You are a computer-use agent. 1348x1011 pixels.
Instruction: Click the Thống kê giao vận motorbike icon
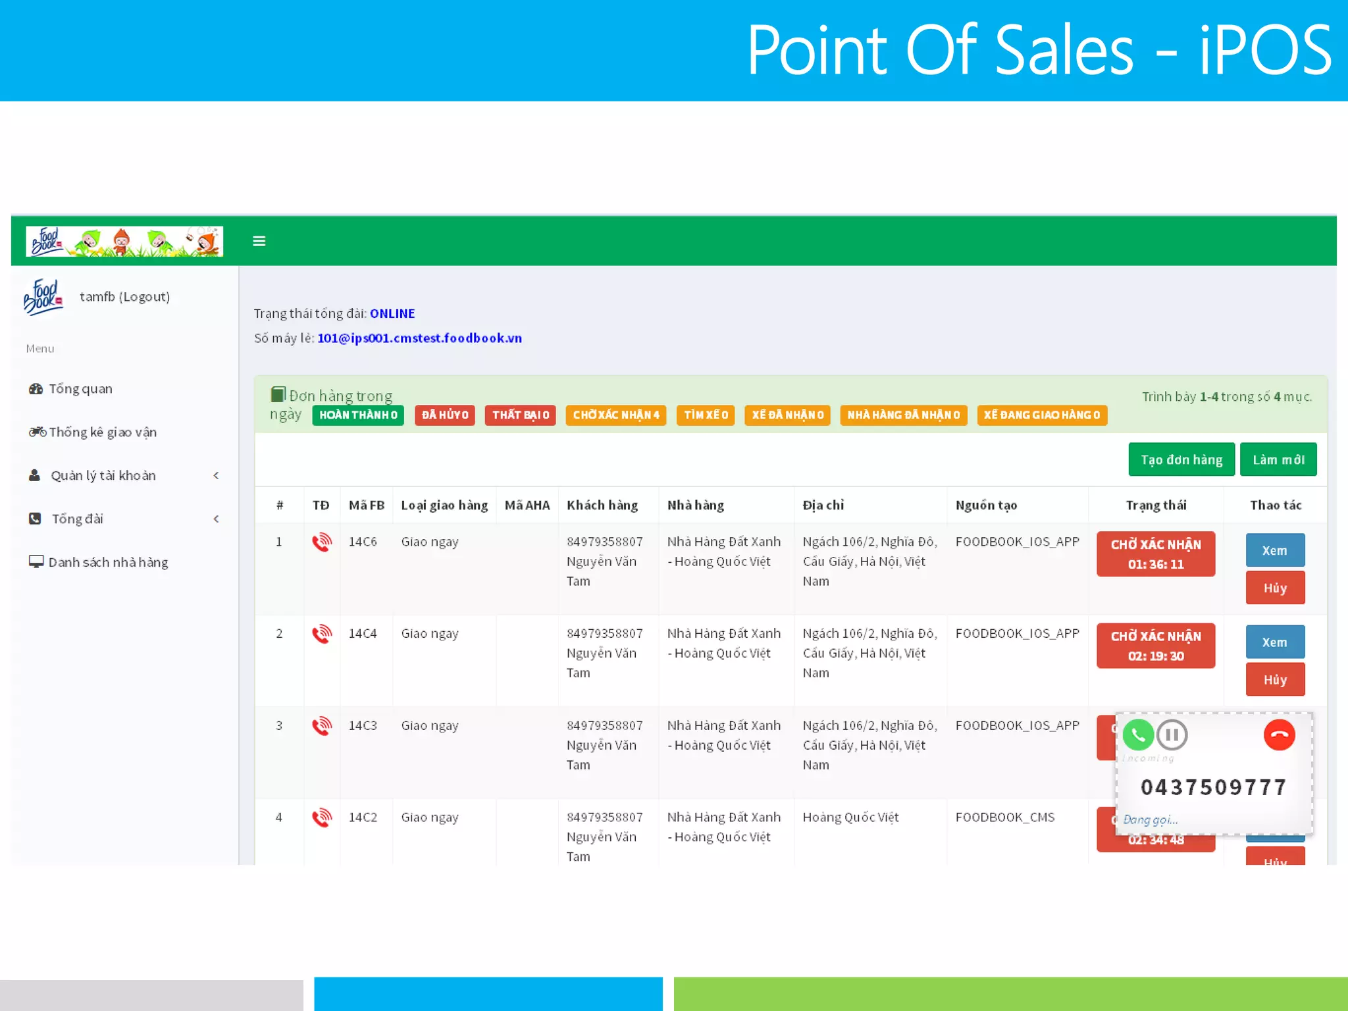(x=37, y=432)
